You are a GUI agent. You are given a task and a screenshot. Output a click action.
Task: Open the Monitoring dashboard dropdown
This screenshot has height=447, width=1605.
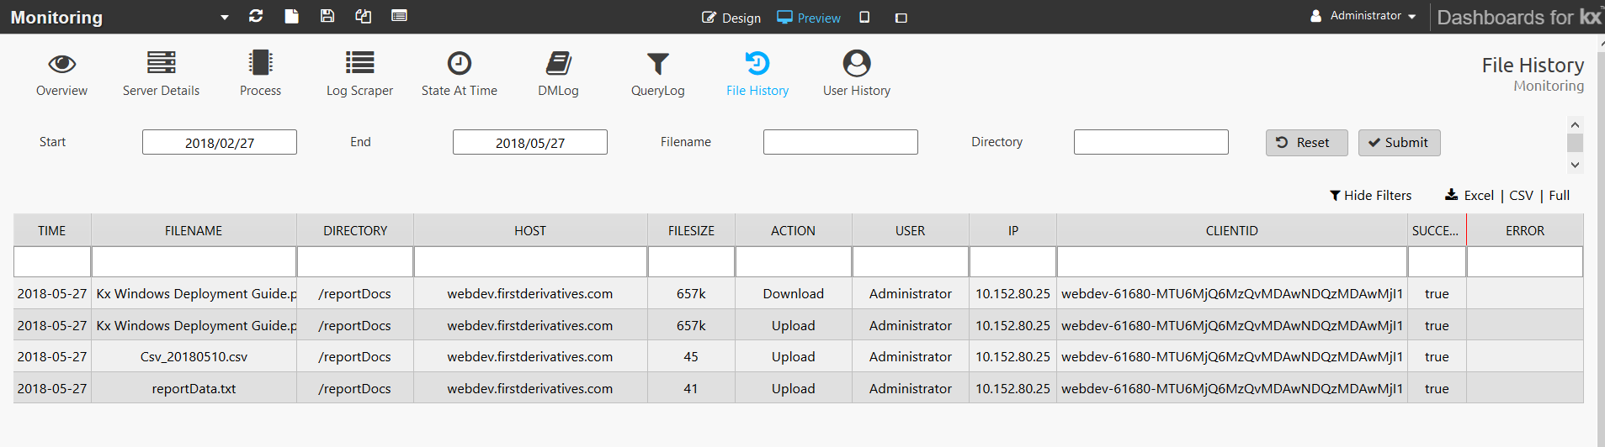[x=225, y=18]
